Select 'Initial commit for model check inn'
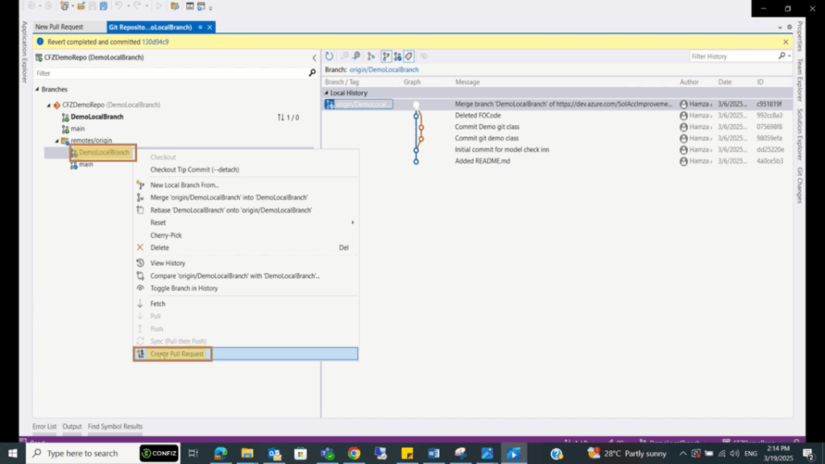 tap(557, 150)
